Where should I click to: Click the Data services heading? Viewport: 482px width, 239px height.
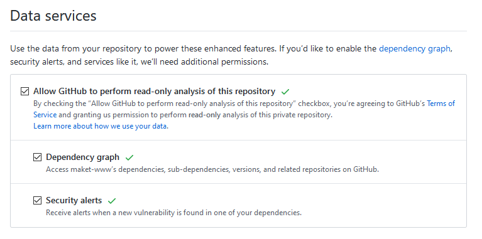pos(53,16)
